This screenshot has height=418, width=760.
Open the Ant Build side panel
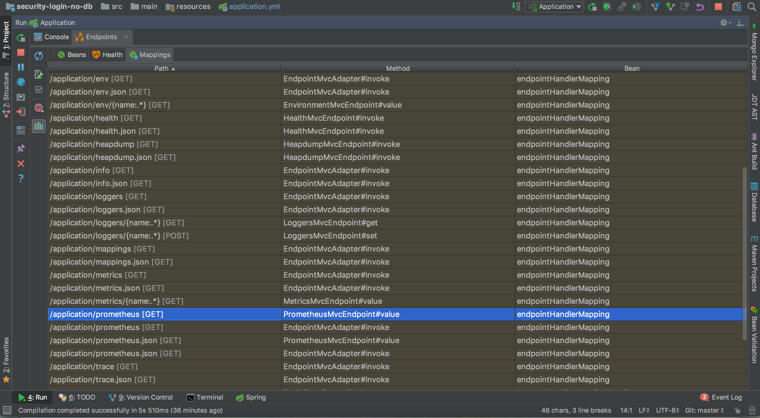click(x=754, y=151)
